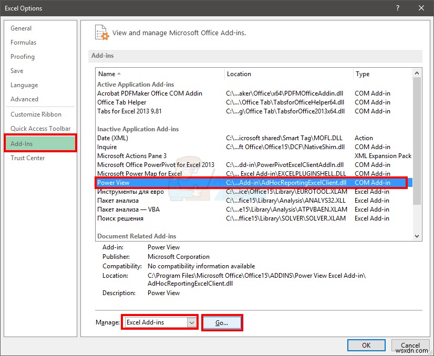Viewport: 434px width, 356px height.
Task: Close the Excel Options dialog
Action: [421, 8]
